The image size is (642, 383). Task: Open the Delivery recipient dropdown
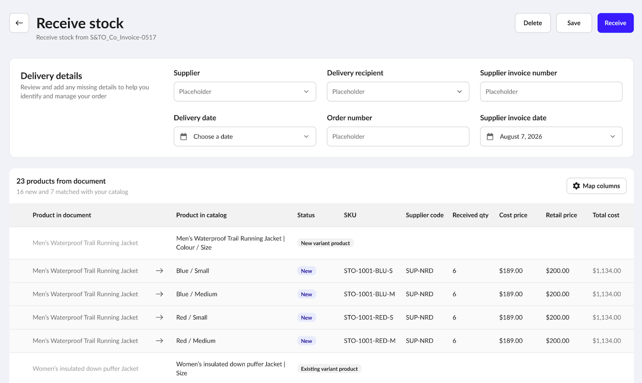pos(398,92)
